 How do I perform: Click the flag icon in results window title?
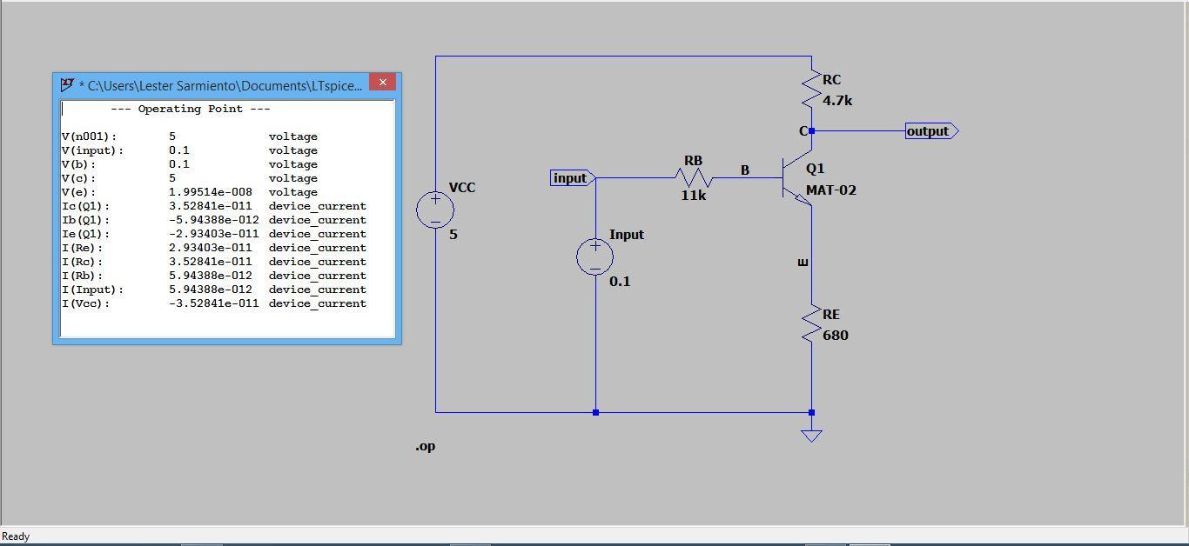pyautogui.click(x=67, y=83)
